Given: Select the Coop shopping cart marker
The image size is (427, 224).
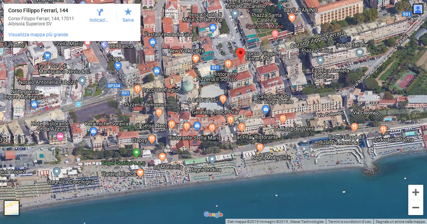Looking at the screenshot, I should coord(118,66).
